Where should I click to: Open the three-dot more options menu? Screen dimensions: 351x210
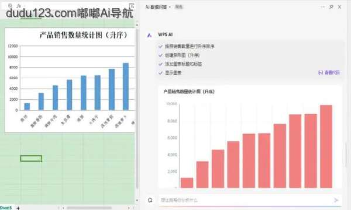click(x=323, y=7)
